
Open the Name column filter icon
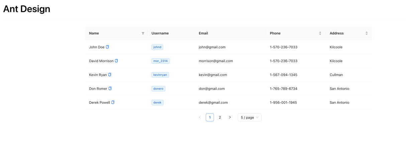coord(143,33)
